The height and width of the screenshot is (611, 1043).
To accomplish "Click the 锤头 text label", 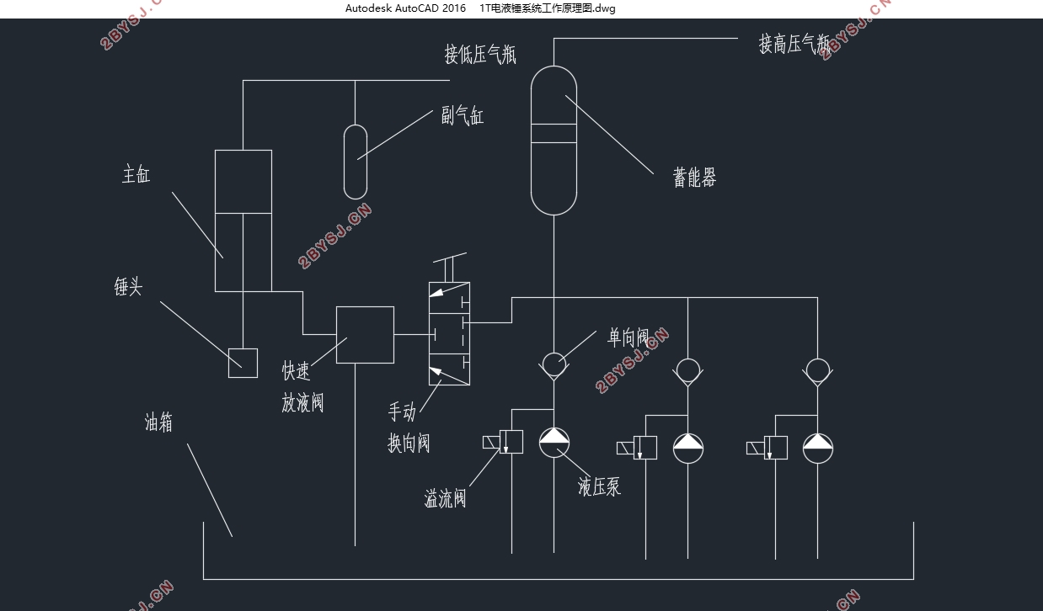I will pos(129,287).
